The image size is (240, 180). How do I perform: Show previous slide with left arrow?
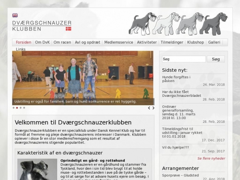(x=149, y=108)
